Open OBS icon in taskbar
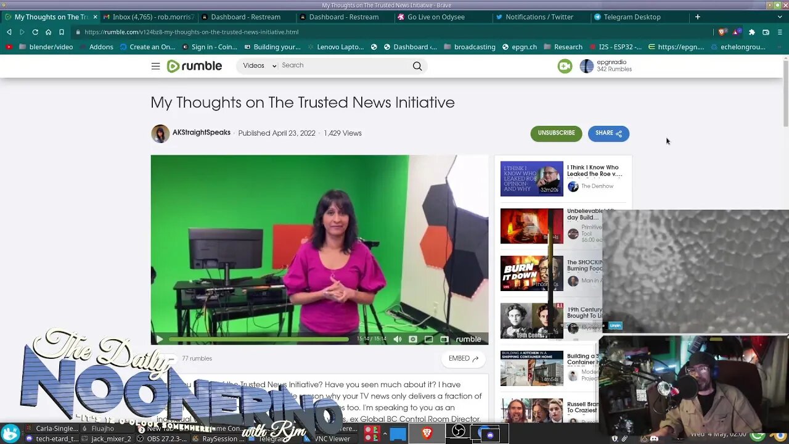 click(x=459, y=432)
